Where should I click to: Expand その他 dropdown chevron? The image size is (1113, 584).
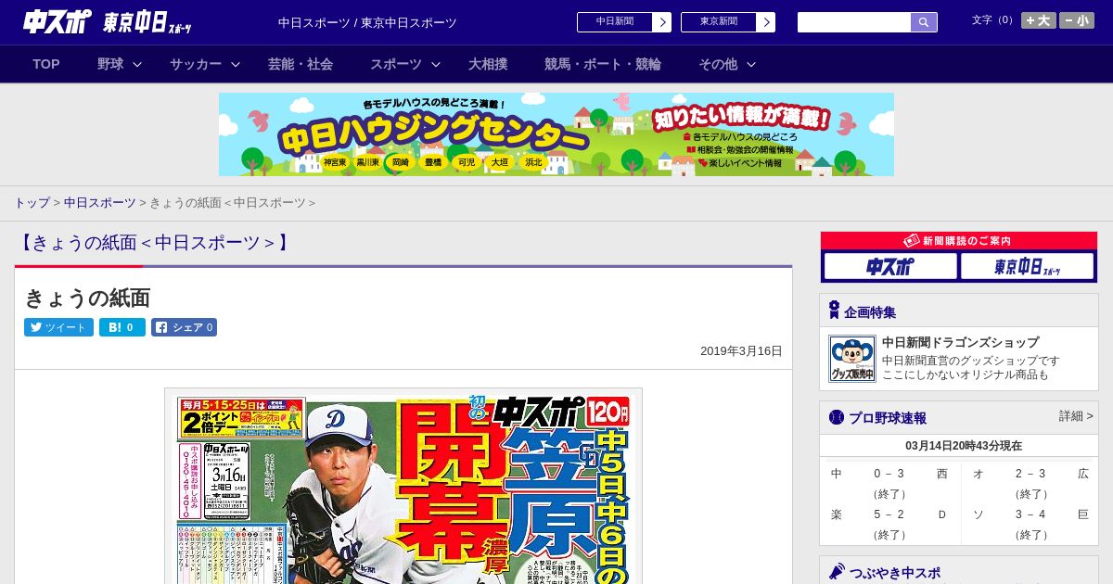[751, 64]
